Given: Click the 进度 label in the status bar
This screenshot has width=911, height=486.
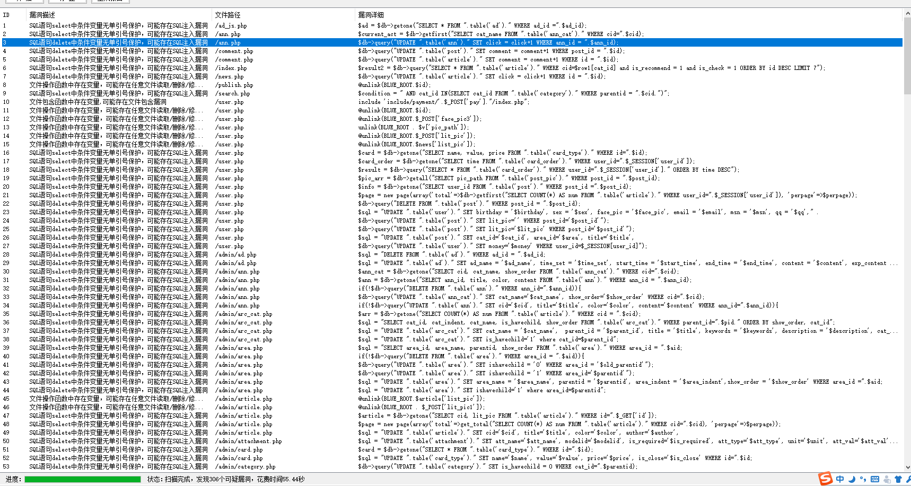Looking at the screenshot, I should [x=13, y=479].
